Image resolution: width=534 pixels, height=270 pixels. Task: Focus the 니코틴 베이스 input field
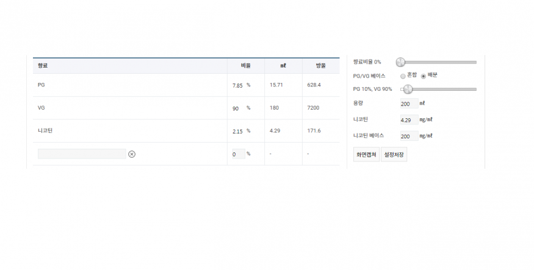(409, 136)
